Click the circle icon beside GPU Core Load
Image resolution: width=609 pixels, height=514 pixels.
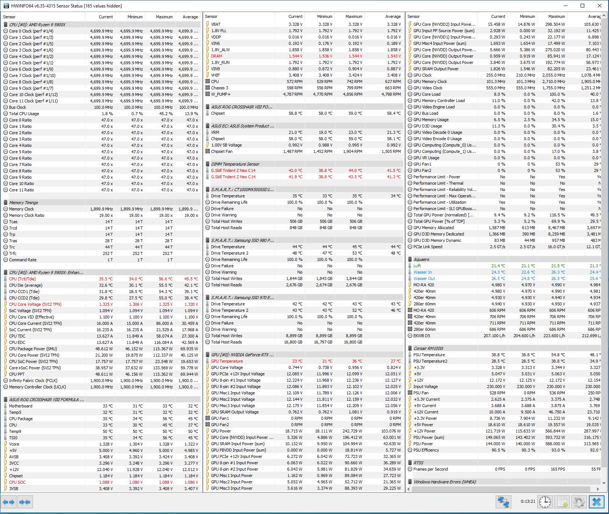click(410, 94)
